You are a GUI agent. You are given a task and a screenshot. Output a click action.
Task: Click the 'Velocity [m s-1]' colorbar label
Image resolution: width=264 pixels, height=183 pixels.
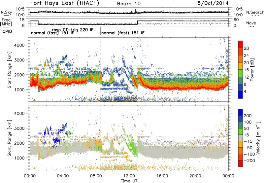[x=258, y=138]
